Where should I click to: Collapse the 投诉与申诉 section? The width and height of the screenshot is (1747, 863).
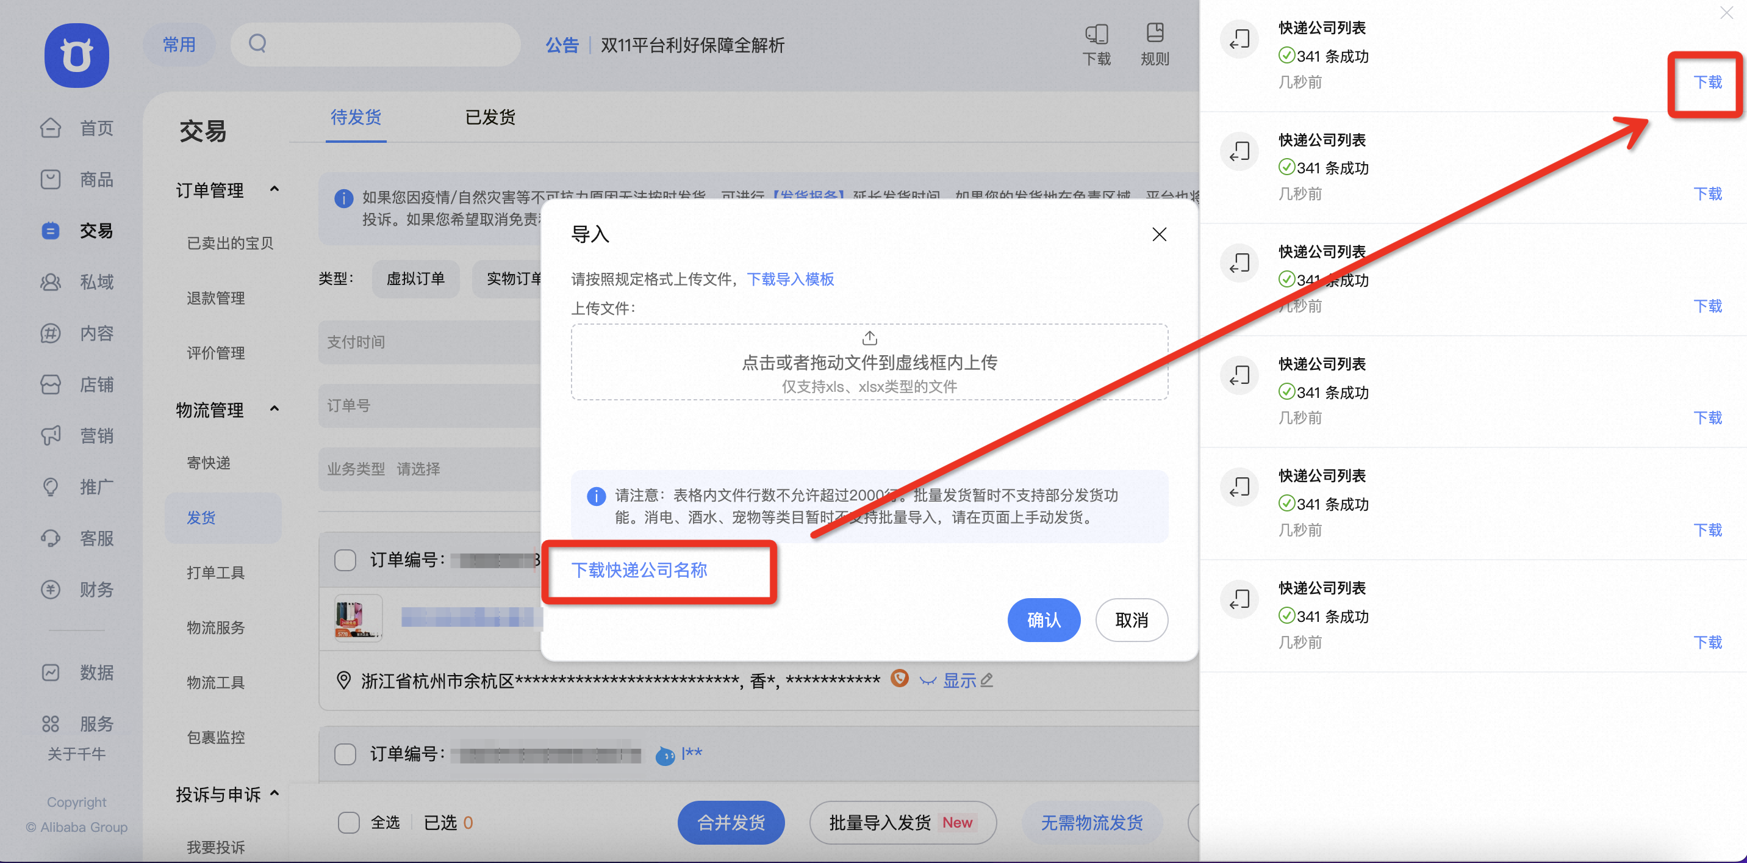274,793
